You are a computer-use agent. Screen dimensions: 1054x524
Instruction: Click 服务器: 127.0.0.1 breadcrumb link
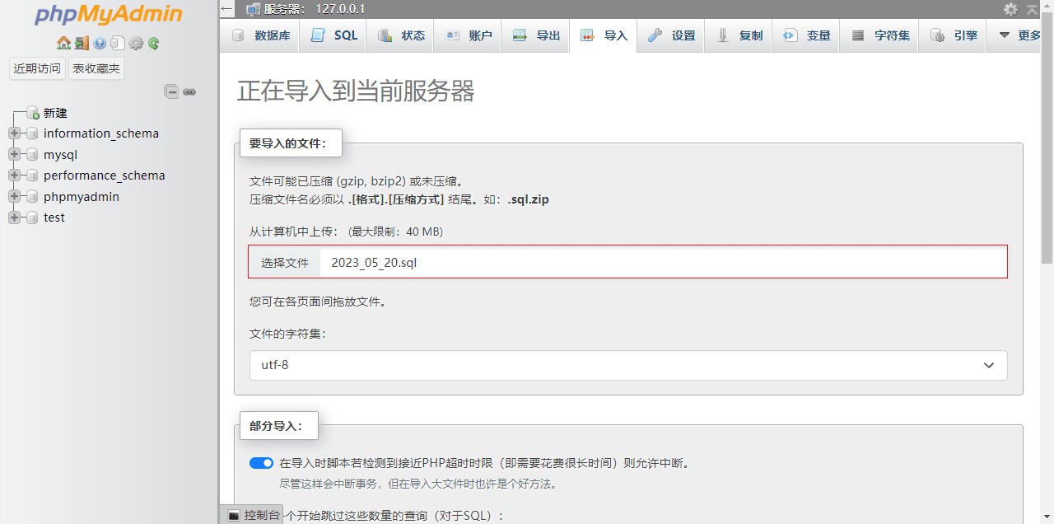click(x=315, y=9)
